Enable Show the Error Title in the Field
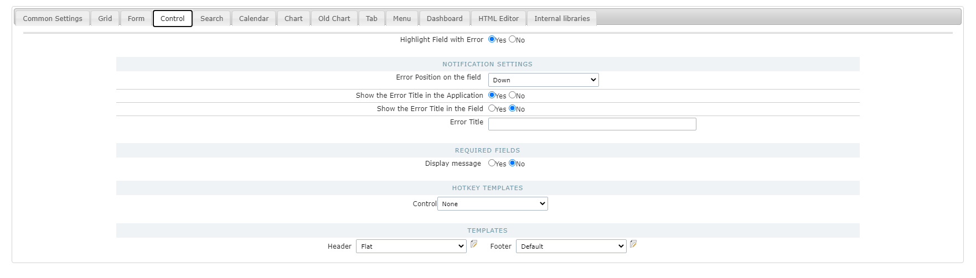Image resolution: width=976 pixels, height=278 pixels. coord(492,108)
